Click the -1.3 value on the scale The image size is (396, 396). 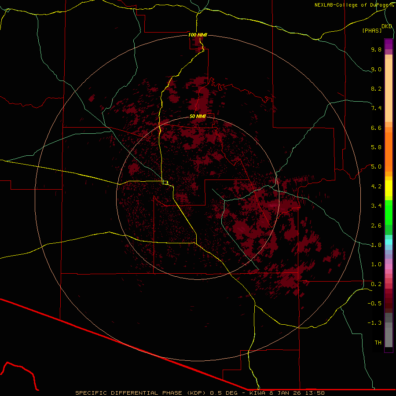(x=374, y=323)
